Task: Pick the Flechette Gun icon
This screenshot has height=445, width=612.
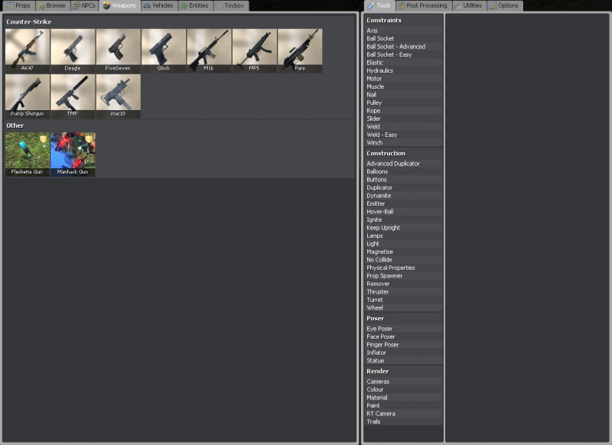Action: click(x=27, y=153)
